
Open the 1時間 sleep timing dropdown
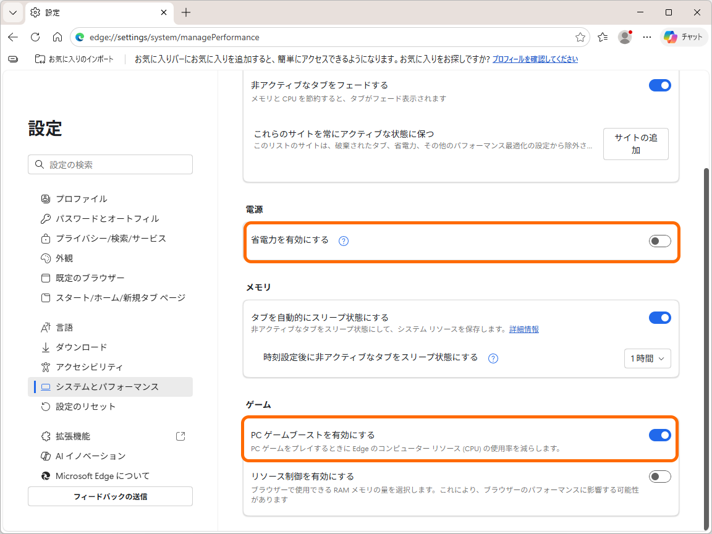pos(647,358)
